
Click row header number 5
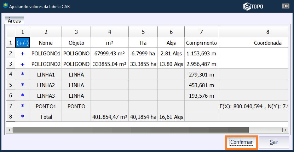(11, 85)
